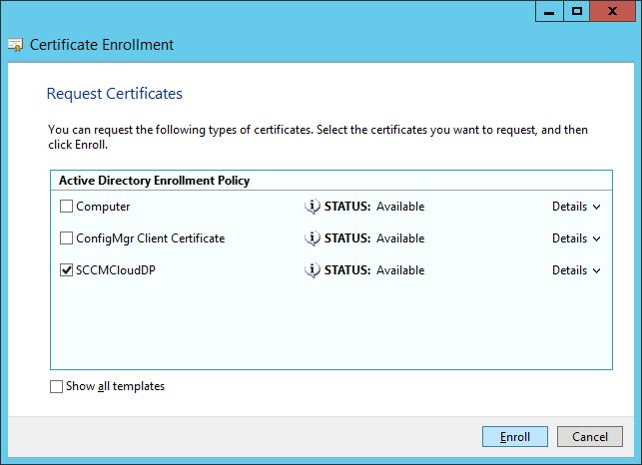Click the Cancel button
Image resolution: width=642 pixels, height=465 pixels.
[x=590, y=437]
